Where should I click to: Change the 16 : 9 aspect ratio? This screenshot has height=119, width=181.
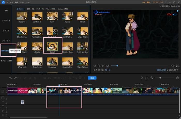108,70
